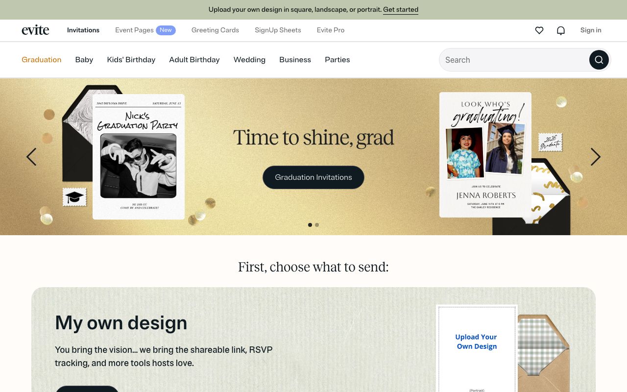Go to previous carousel slide arrow
Viewport: 627px width, 392px height.
point(31,157)
